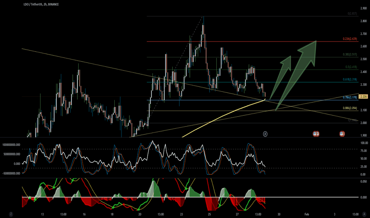The width and height of the screenshot is (370, 218).
Task: Click the 0.050 histogram axis value
Action: click(364, 182)
